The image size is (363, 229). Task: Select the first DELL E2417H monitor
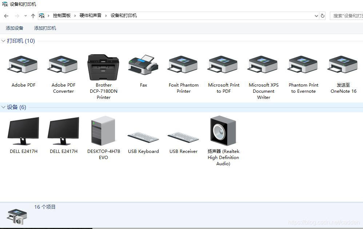(23, 131)
